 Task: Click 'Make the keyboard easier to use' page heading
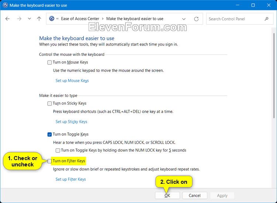[x=77, y=38]
